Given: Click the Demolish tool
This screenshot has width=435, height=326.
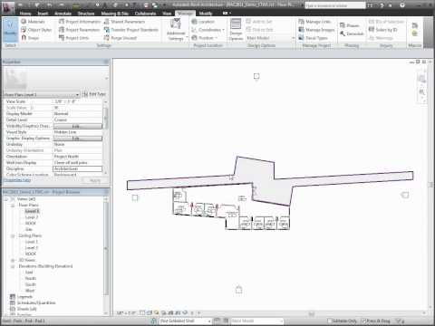Looking at the screenshot, I should tap(352, 34).
